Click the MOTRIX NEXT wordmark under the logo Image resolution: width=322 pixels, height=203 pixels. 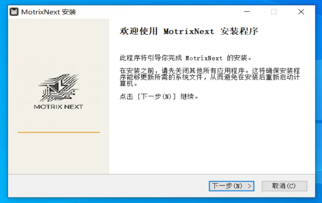pyautogui.click(x=58, y=107)
